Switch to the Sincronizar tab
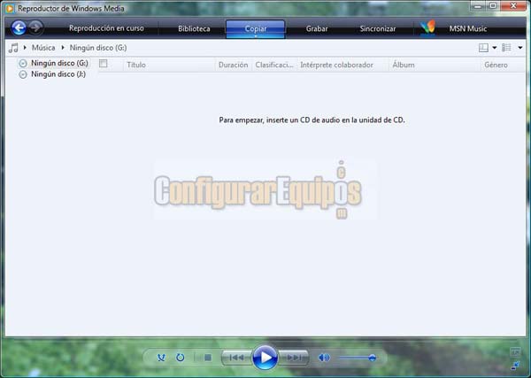The width and height of the screenshot is (531, 378). (x=378, y=29)
